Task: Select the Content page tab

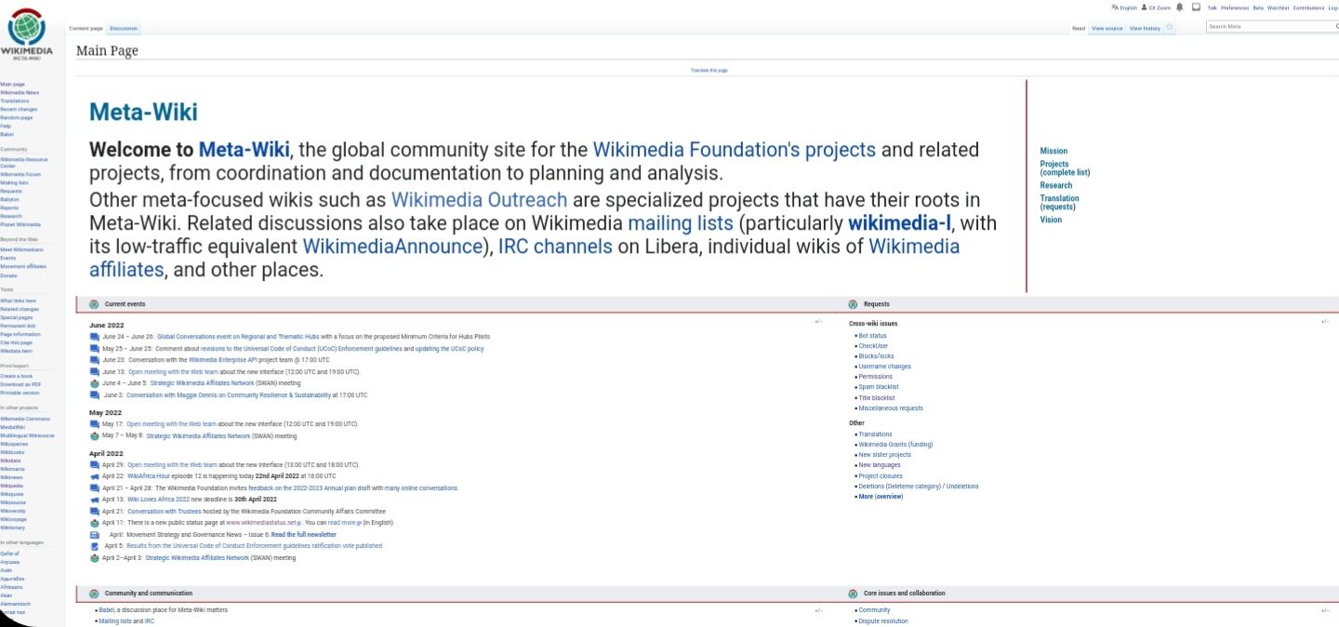Action: 86,29
